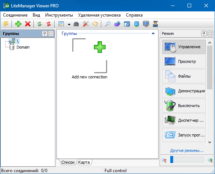
Task: Select Запуск прог... mode
Action: pos(184,135)
